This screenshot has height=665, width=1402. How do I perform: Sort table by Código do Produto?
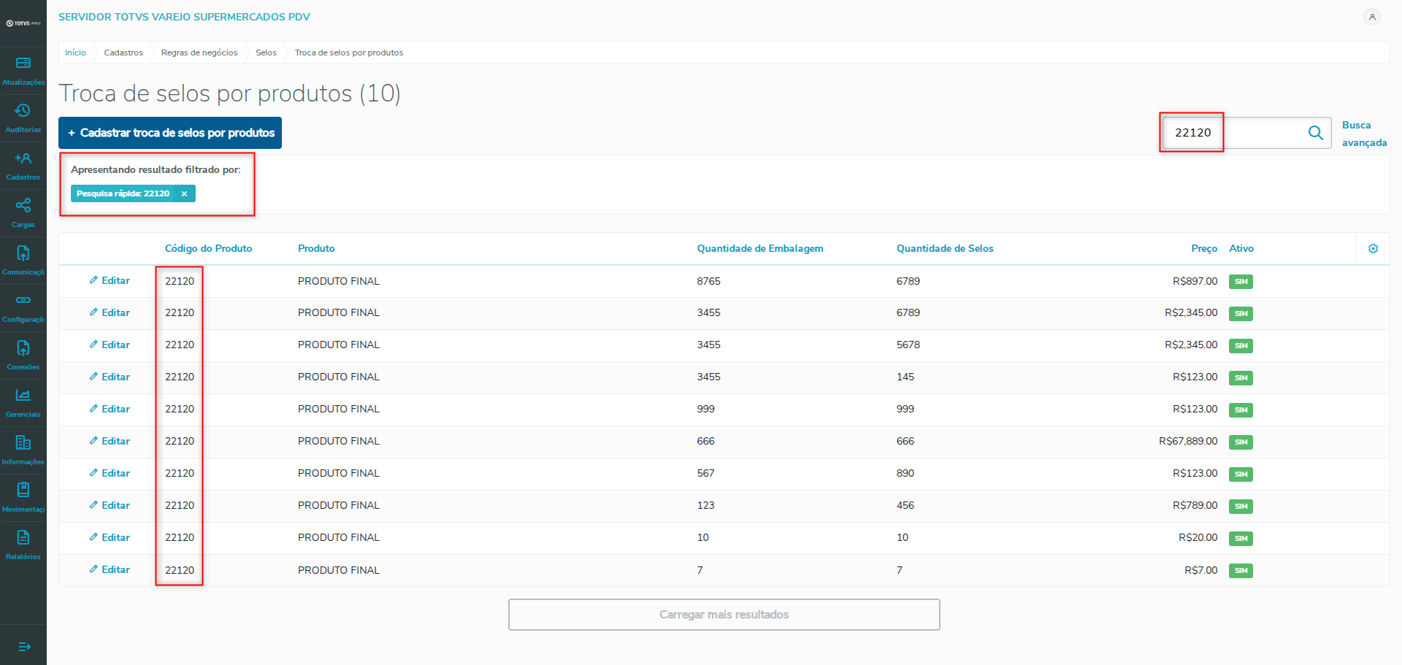208,249
